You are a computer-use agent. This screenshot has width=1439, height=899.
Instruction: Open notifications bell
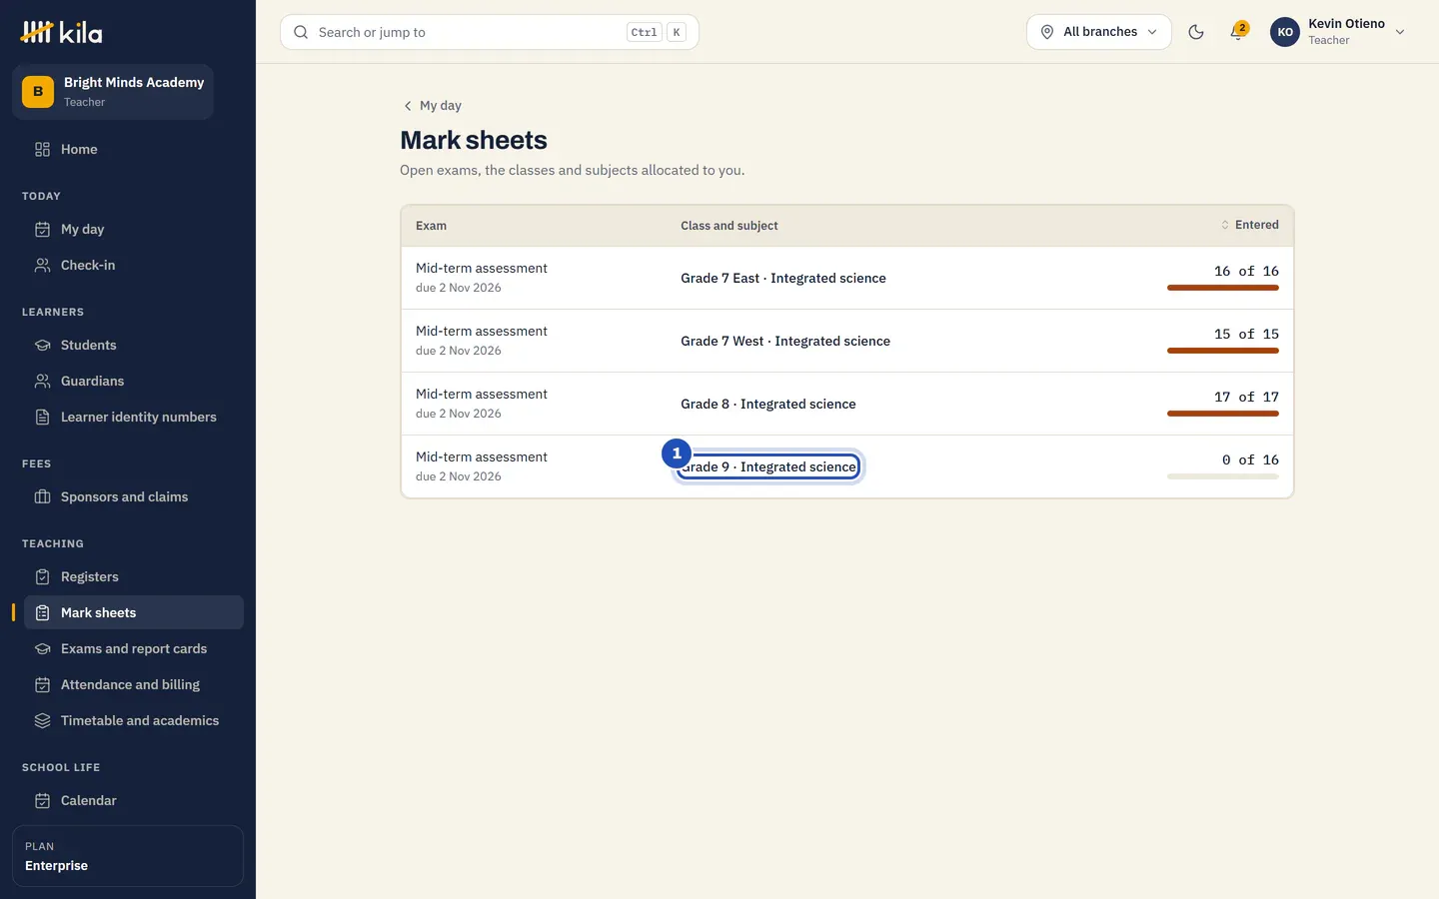(1238, 32)
